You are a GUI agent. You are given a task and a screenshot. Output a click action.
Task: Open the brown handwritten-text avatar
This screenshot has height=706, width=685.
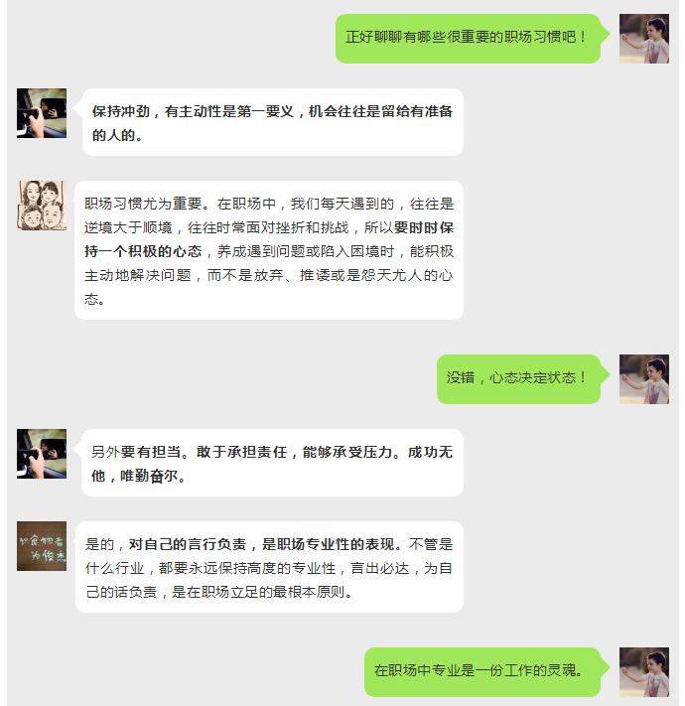click(x=42, y=546)
